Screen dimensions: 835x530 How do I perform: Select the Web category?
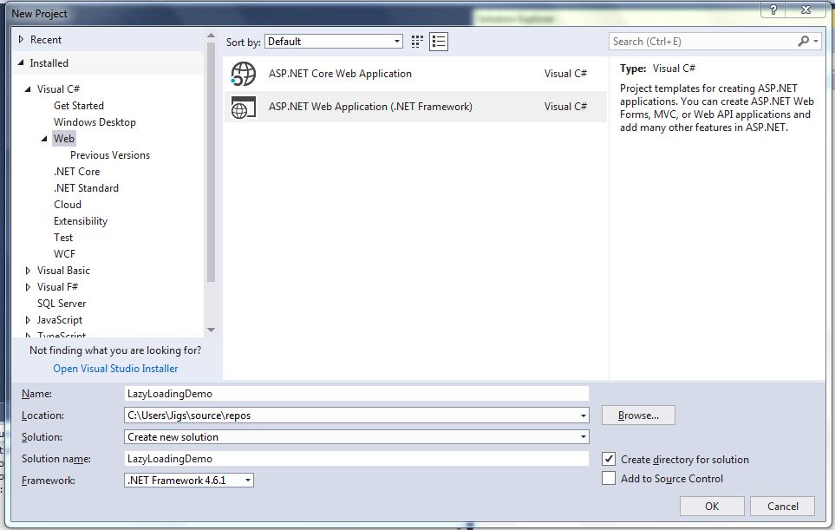64,139
